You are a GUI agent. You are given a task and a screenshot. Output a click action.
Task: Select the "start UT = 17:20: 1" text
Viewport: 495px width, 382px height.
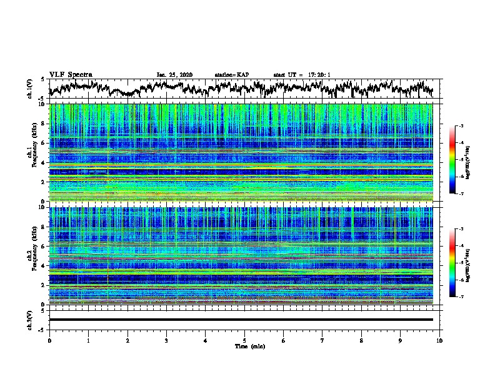[x=302, y=75]
